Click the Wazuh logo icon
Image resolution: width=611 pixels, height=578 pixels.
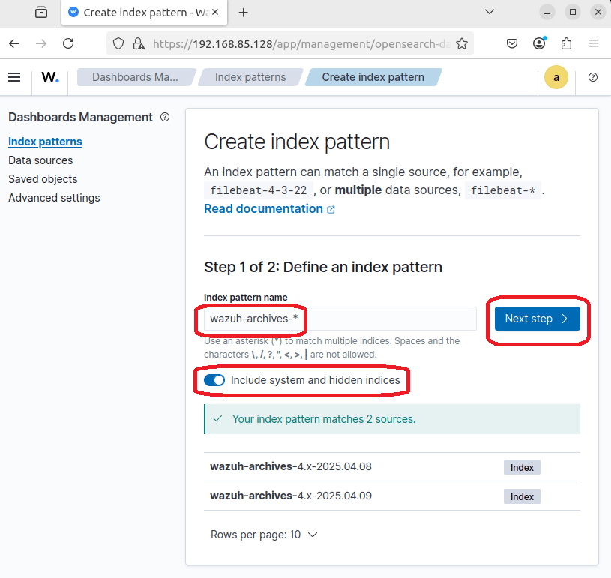click(50, 77)
